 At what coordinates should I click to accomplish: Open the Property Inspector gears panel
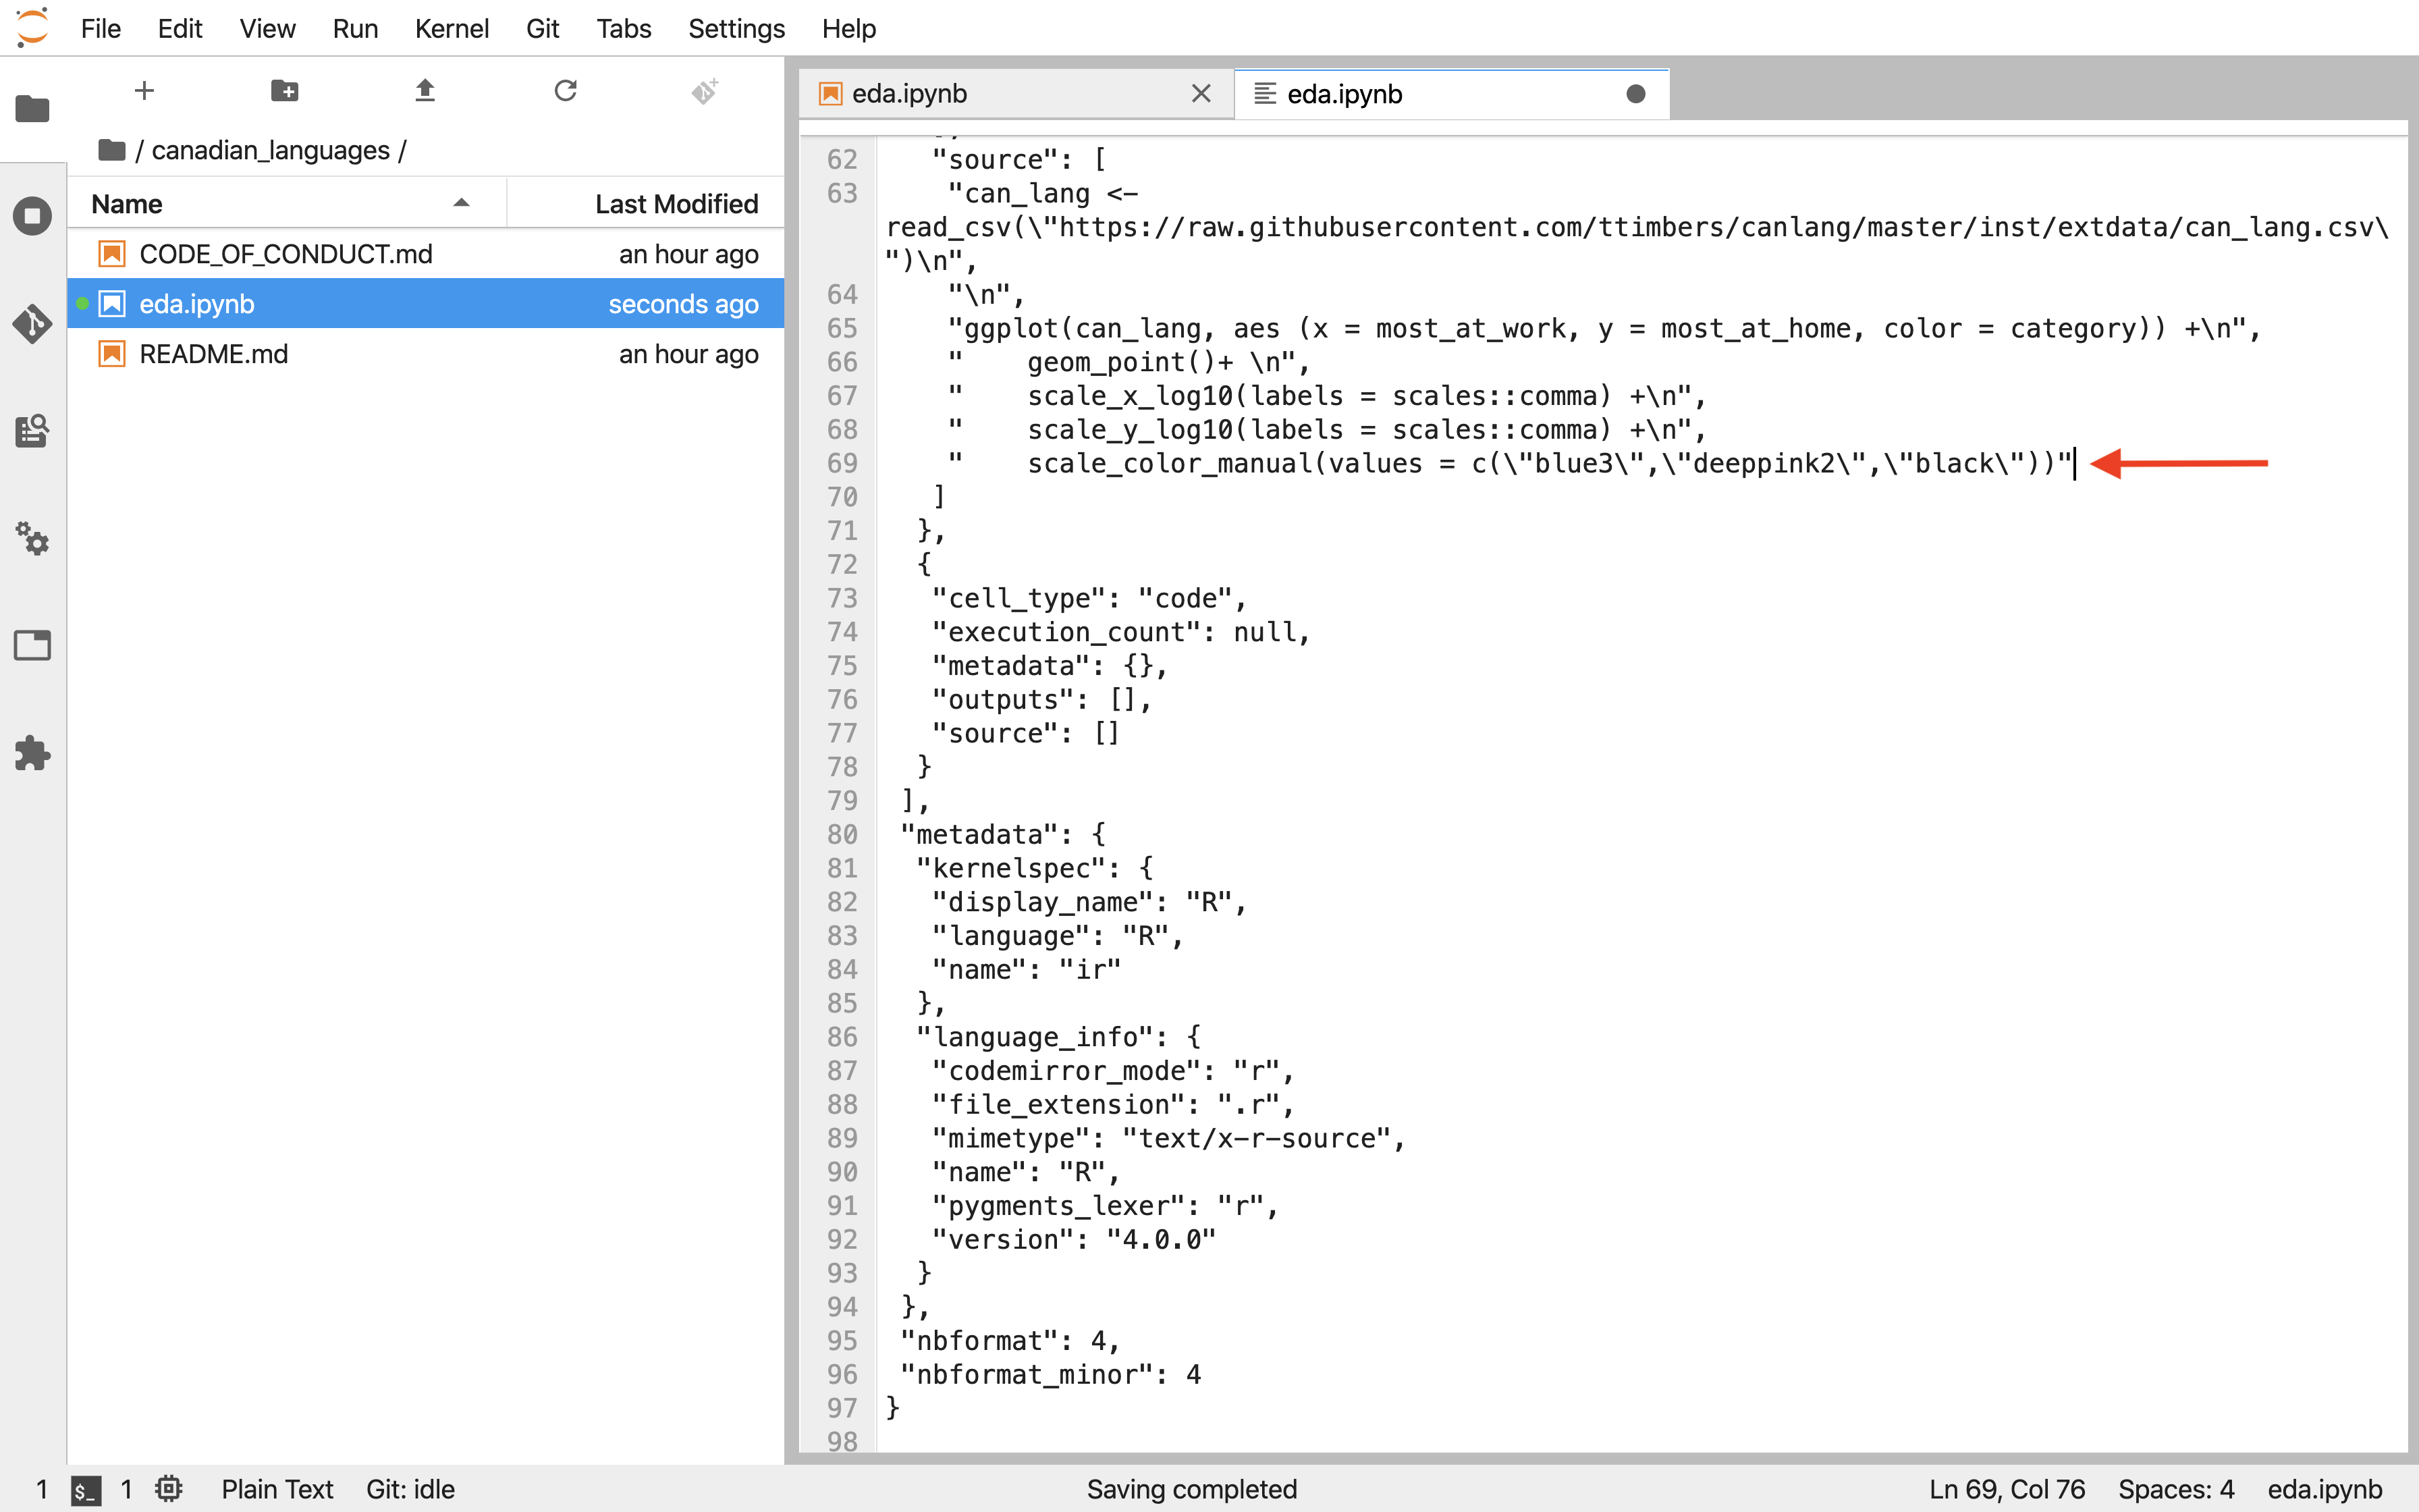[32, 539]
